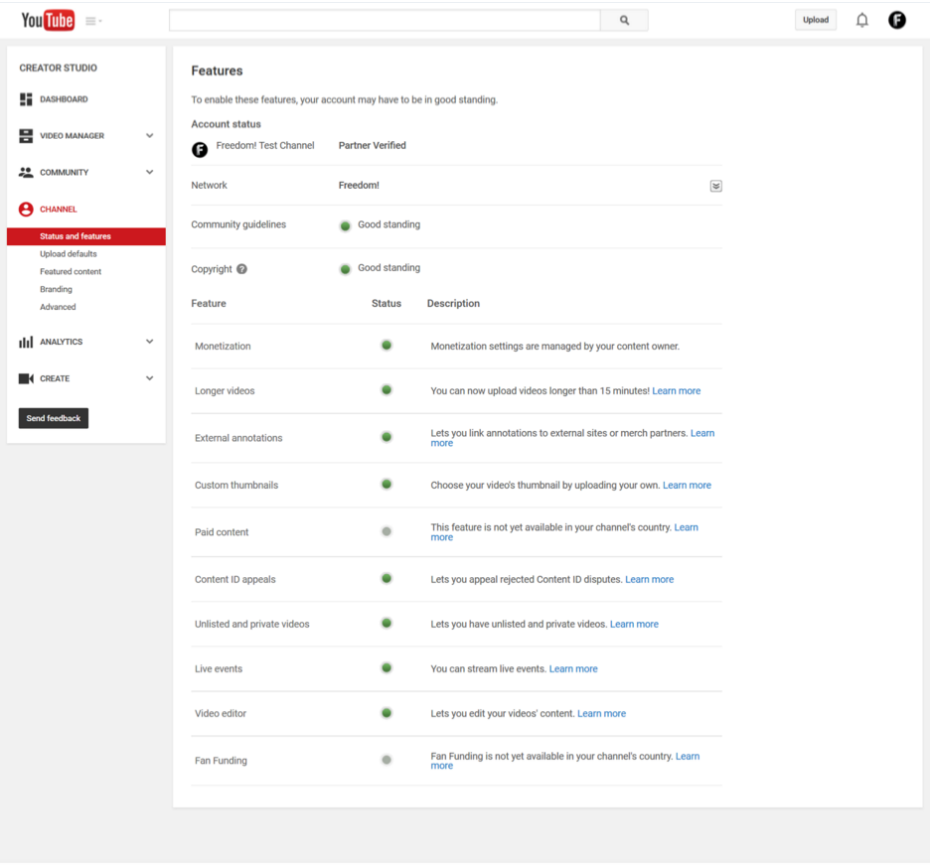Click the Create camera icon
Image resolution: width=930 pixels, height=867 pixels.
click(x=26, y=378)
